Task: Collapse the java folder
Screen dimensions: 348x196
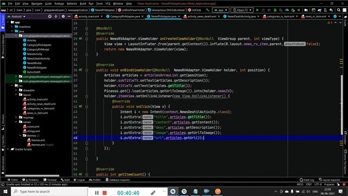Action: click(x=12, y=31)
